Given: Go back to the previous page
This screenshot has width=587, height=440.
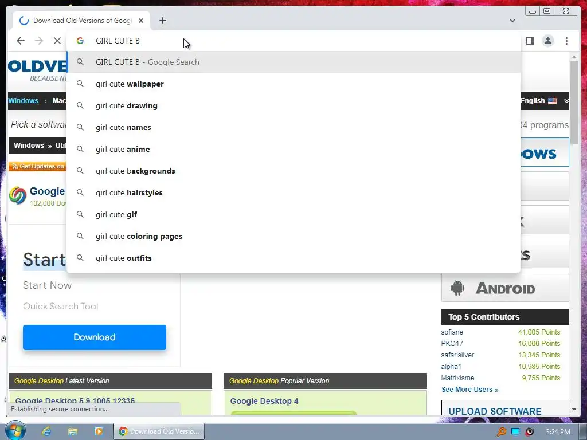Looking at the screenshot, I should (x=21, y=41).
